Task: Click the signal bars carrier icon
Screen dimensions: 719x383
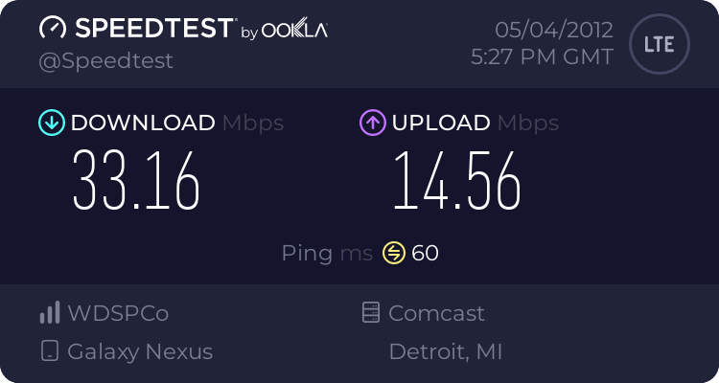Action: coord(50,313)
